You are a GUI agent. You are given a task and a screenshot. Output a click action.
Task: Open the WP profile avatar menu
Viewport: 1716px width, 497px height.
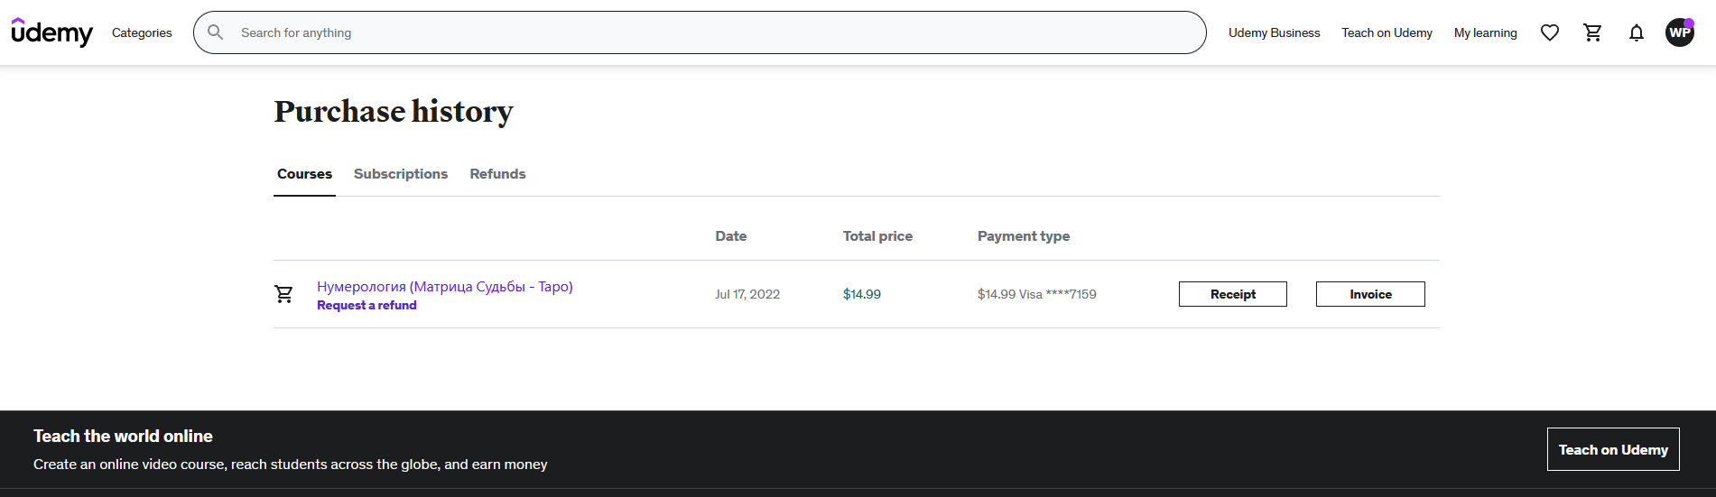click(x=1680, y=32)
